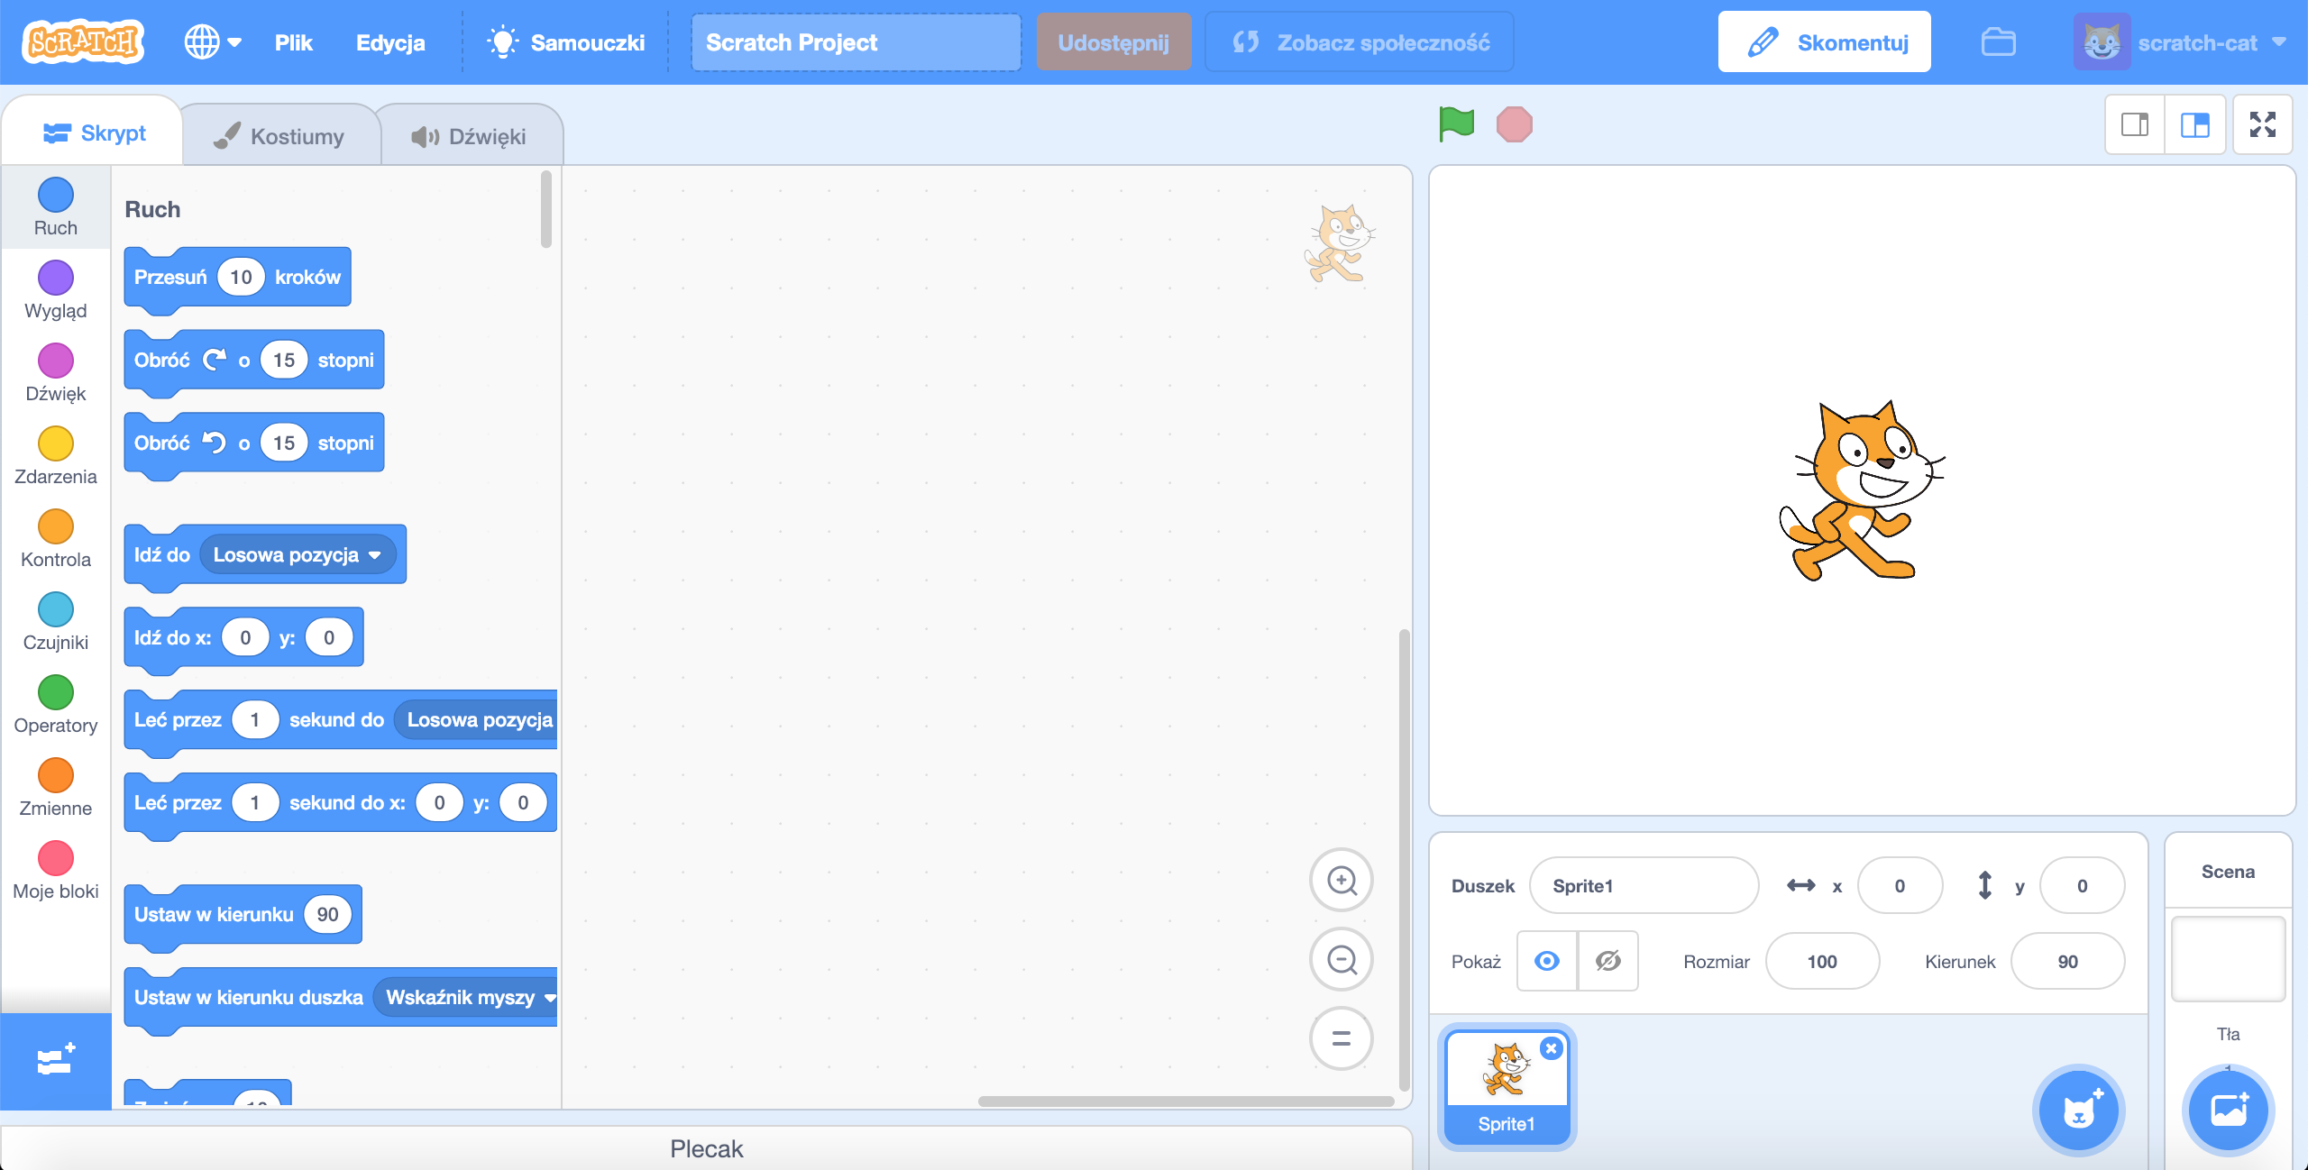Open the add extension panel

[55, 1060]
